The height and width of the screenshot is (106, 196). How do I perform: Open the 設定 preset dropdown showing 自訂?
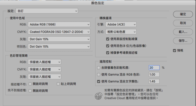point(47,11)
